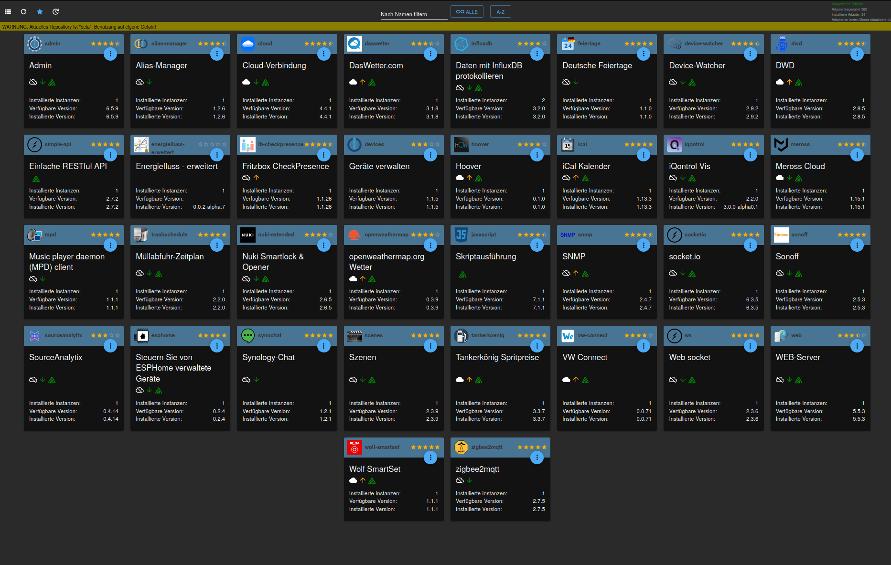Screen dimensions: 891x565
Task: Click the iqontrol adapter icon
Action: tap(675, 144)
